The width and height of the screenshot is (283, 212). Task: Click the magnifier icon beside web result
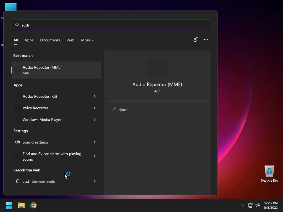[x=17, y=181]
